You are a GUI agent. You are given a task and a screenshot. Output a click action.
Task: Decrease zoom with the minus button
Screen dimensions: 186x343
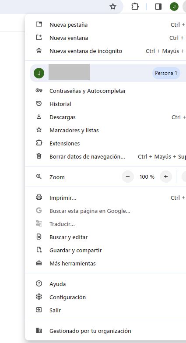[x=128, y=177]
